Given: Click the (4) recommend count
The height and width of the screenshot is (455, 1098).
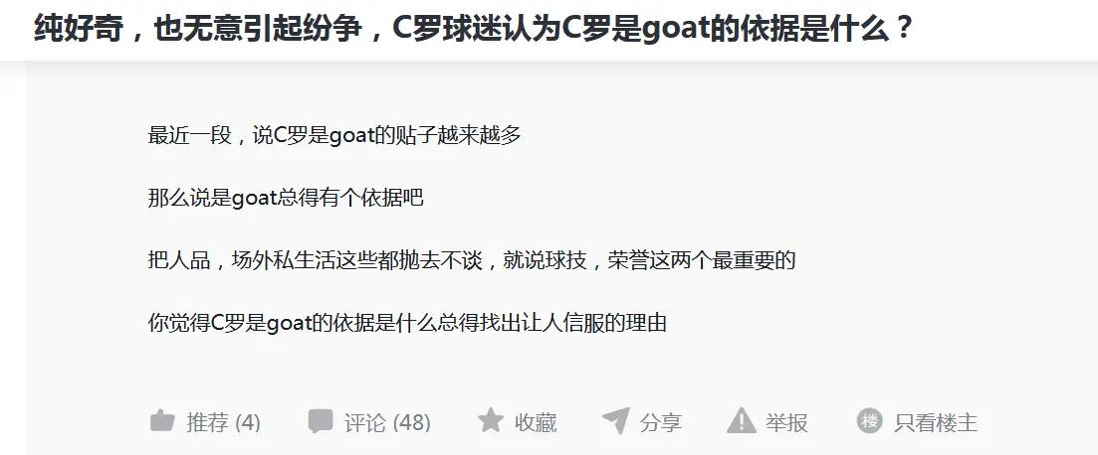Looking at the screenshot, I should [248, 423].
